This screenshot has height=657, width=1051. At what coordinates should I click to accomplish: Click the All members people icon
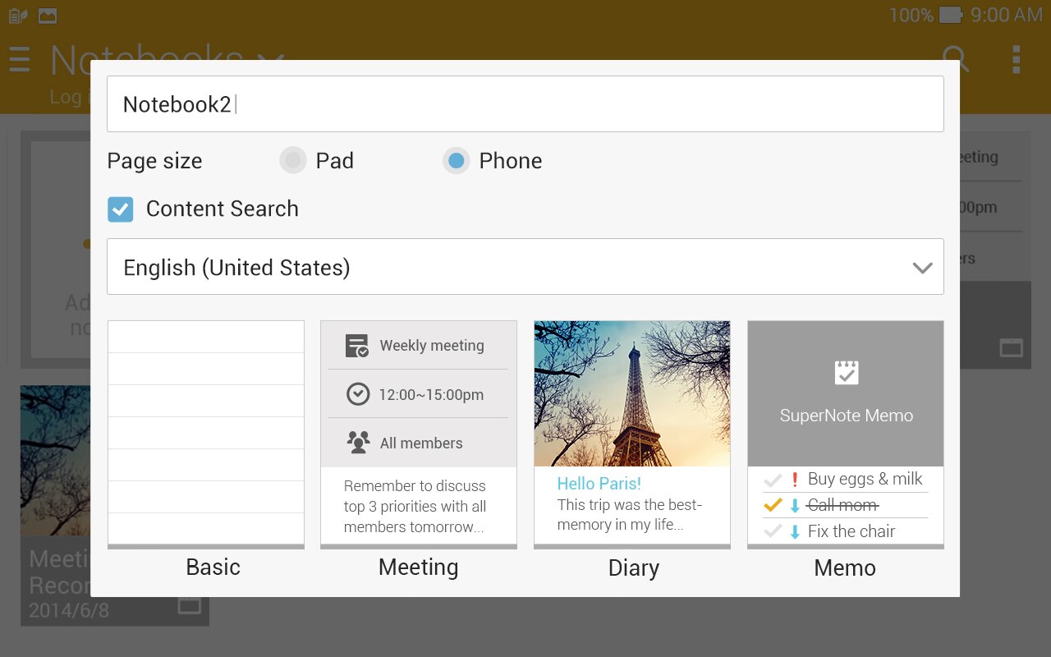point(358,443)
